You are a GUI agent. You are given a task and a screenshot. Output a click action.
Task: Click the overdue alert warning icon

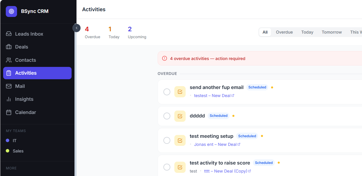coord(165,58)
